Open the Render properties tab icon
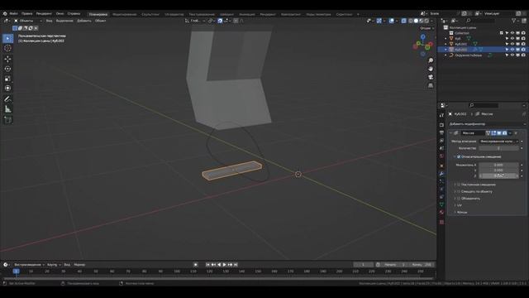The width and height of the screenshot is (529, 298). tap(441, 125)
